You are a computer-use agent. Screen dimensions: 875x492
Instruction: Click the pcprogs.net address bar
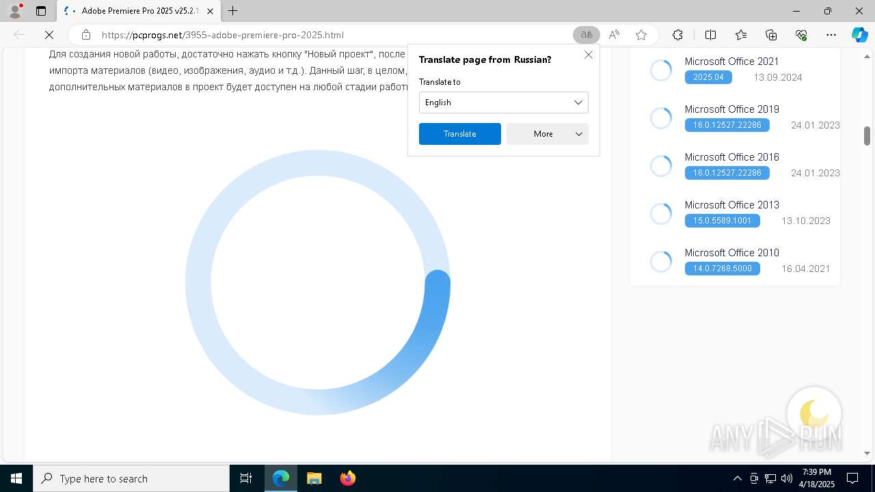pyautogui.click(x=328, y=35)
